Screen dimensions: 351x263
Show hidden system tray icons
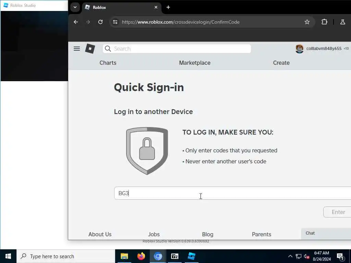tap(290, 256)
